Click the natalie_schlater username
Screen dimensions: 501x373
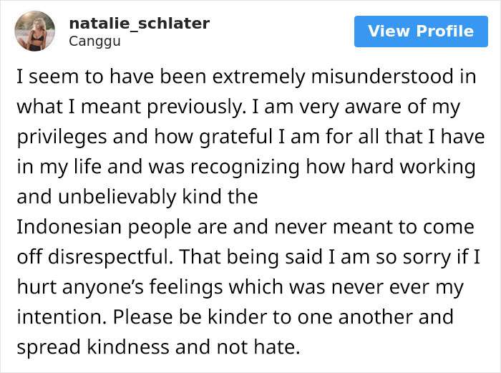[140, 24]
